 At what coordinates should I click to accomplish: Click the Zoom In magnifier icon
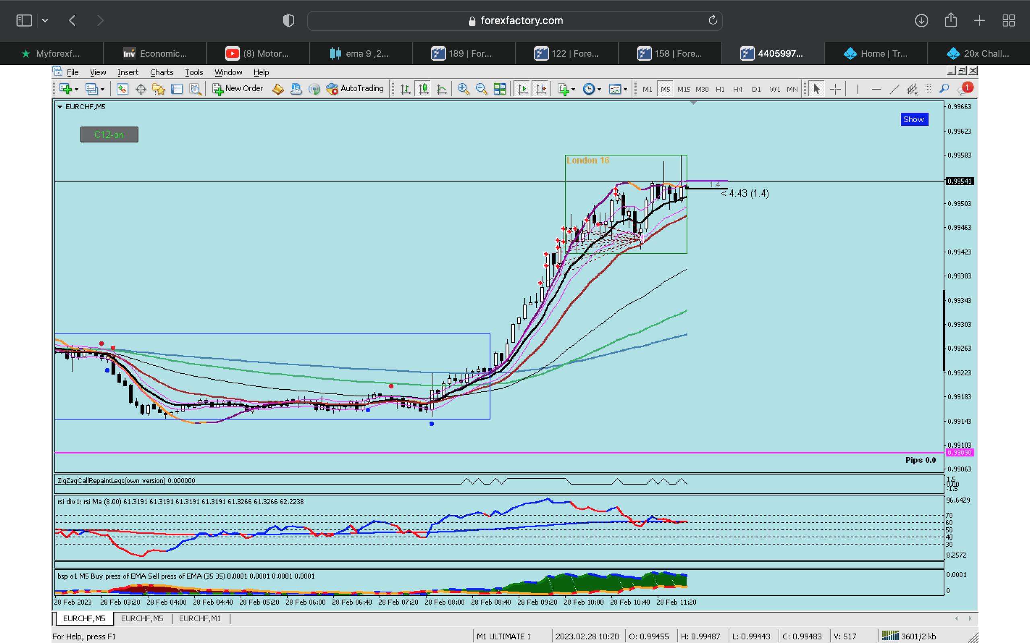[x=463, y=89]
